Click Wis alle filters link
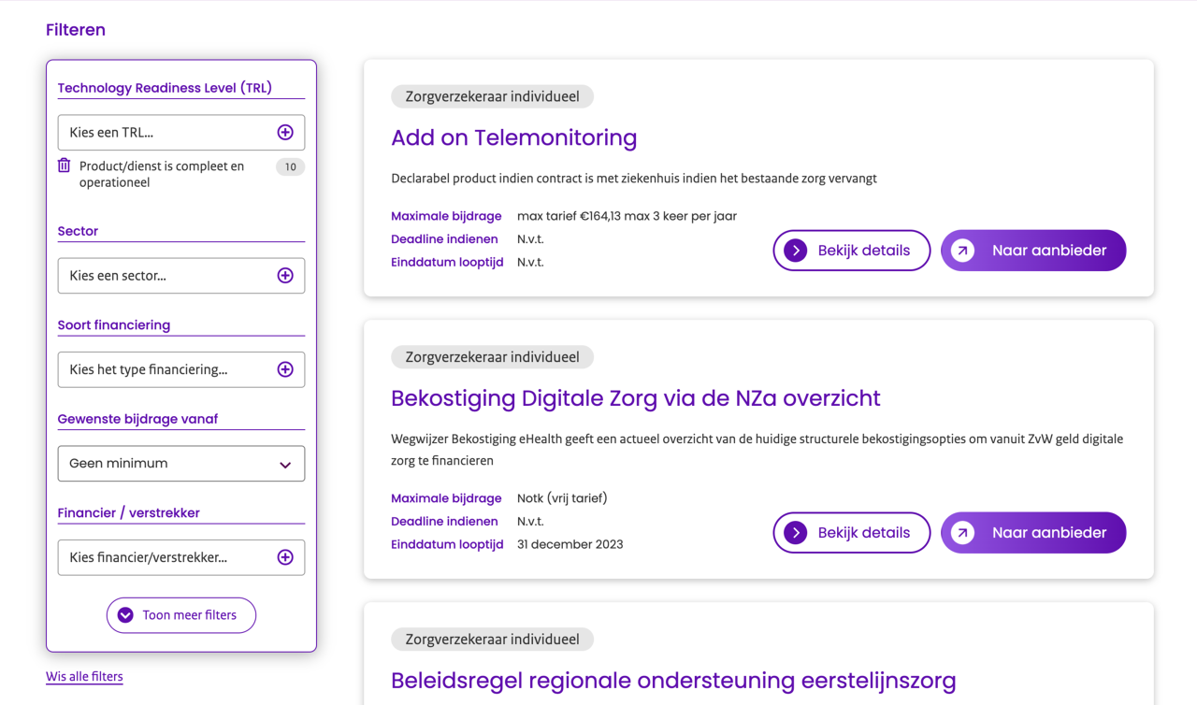 coord(84,676)
